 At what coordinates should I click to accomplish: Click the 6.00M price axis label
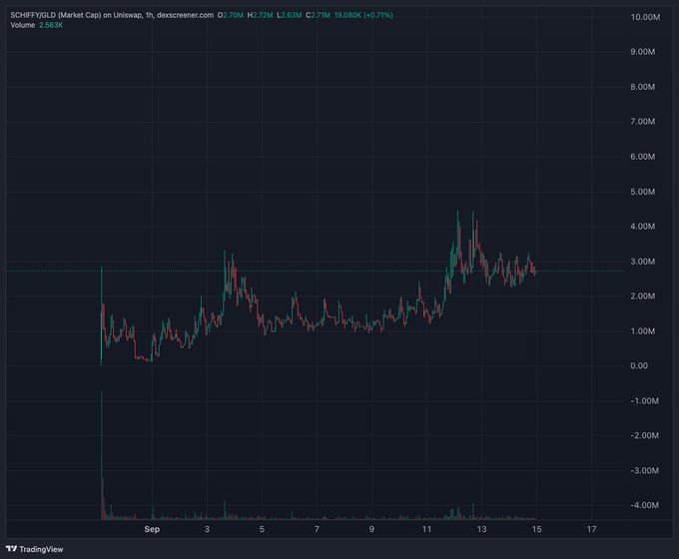643,157
